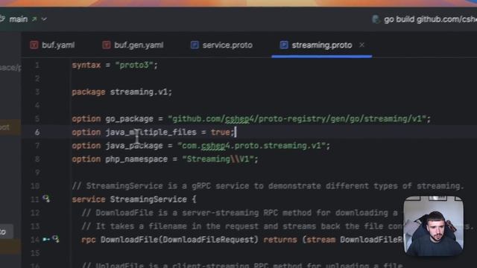Click 'DownloadFileRequest' in the rpc line
This screenshot has height=268, width=477.
[209, 240]
